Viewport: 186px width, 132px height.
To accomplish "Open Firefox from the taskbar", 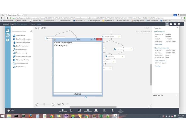I will point(31,116).
